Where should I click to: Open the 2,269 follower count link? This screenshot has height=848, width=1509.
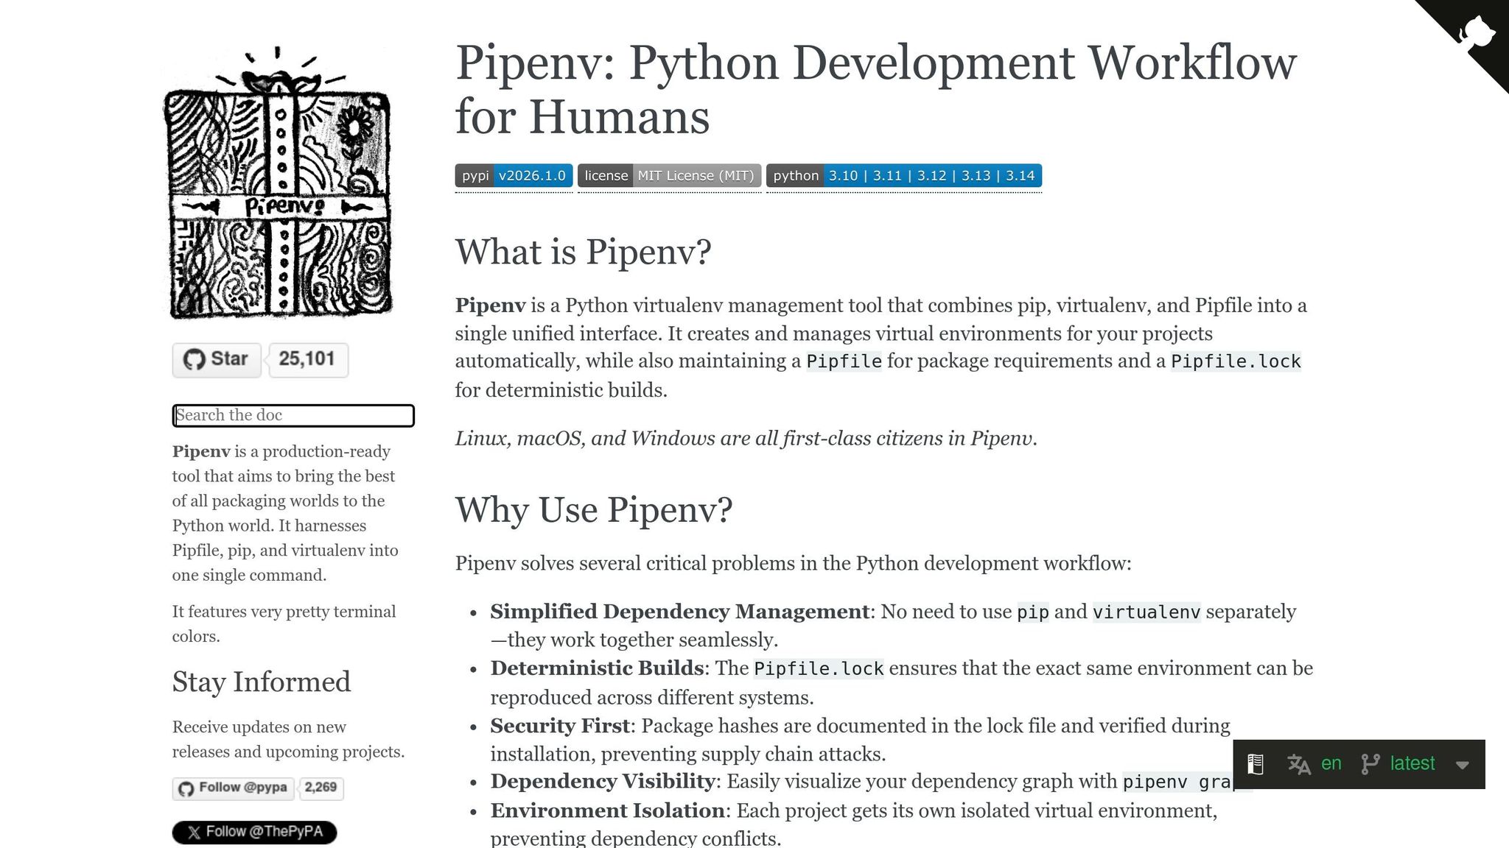tap(321, 788)
